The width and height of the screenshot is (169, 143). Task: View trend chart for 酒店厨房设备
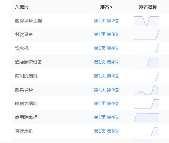pyautogui.click(x=146, y=62)
